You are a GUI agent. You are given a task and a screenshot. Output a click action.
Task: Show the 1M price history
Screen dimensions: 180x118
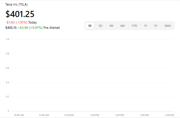111,26
